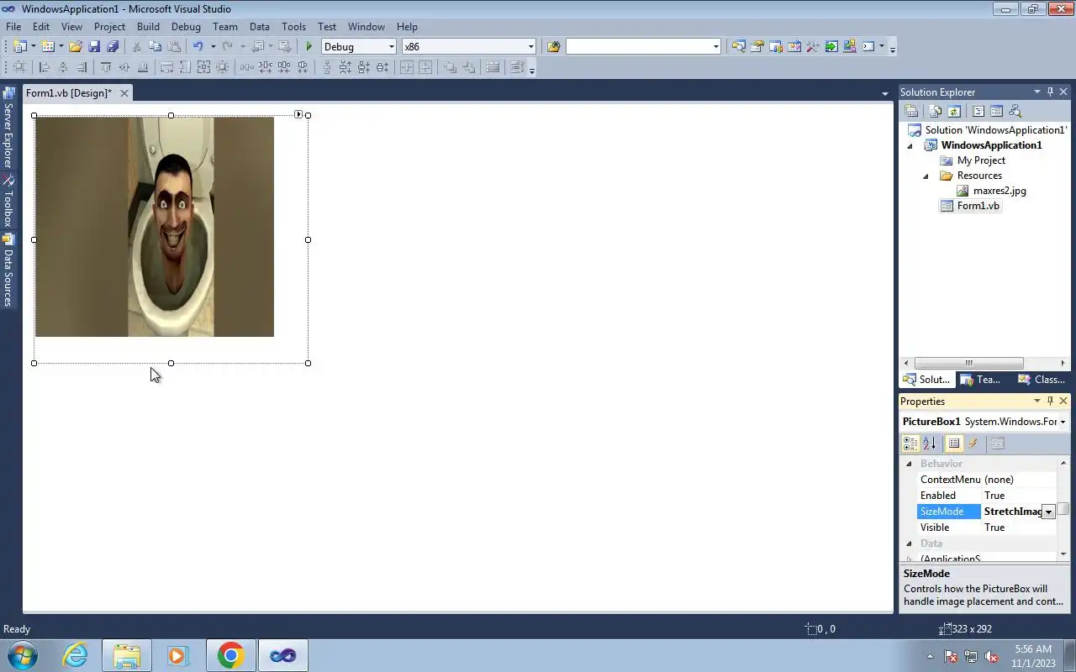
Task: Click Show All Files in Solution Explorer
Action: pos(936,111)
